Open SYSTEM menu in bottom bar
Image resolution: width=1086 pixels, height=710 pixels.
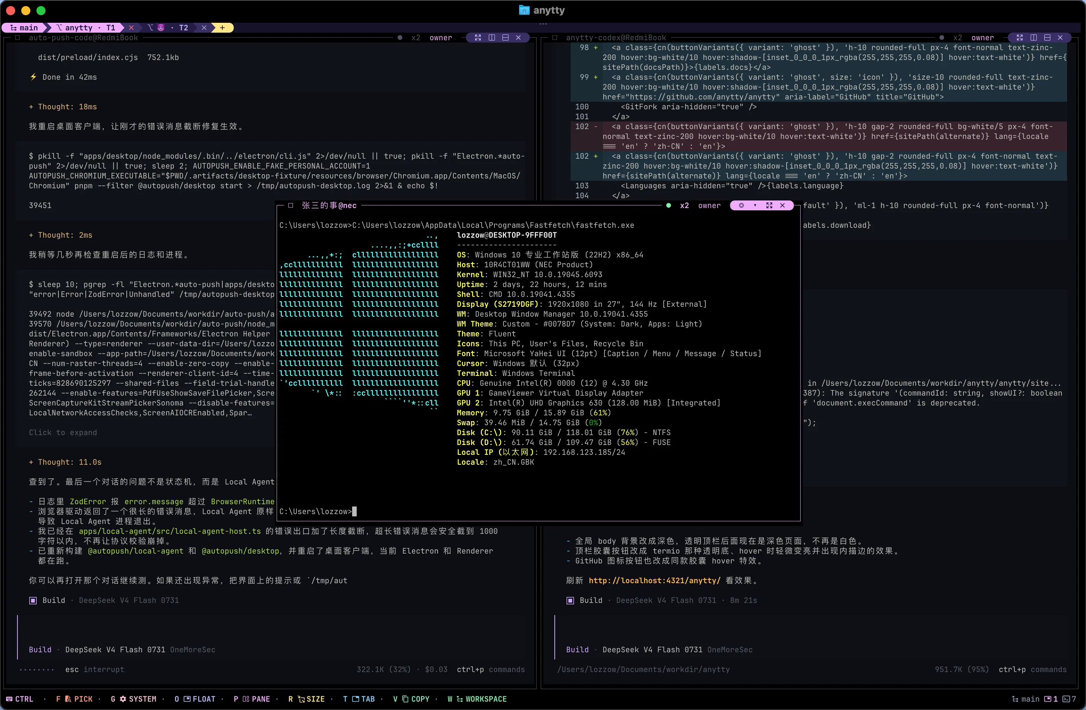(134, 699)
